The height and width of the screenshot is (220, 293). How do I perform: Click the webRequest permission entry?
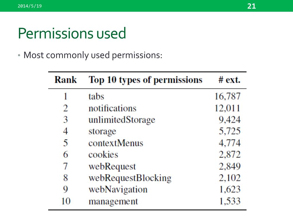112,166
